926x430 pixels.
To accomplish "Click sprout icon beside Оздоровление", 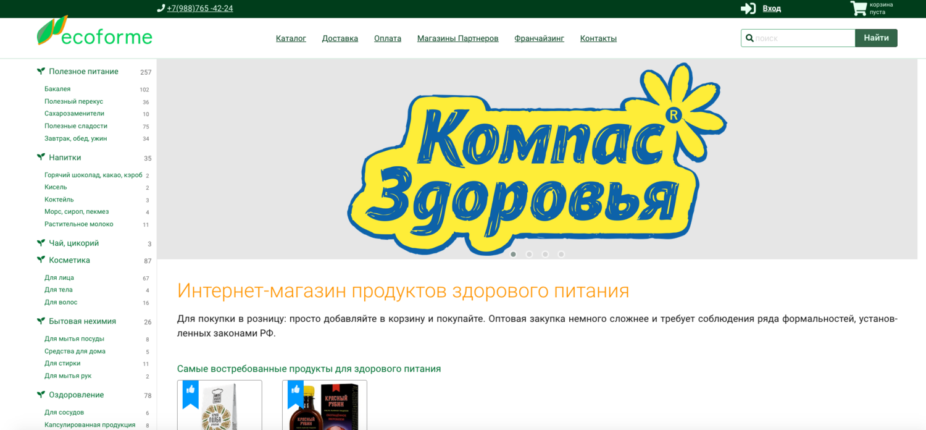I will point(41,394).
